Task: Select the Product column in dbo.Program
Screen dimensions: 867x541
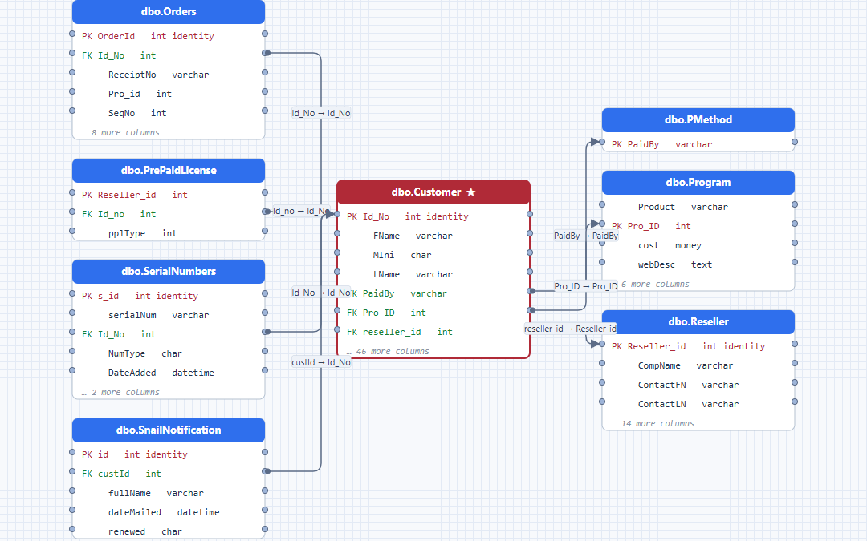Action: pos(698,207)
